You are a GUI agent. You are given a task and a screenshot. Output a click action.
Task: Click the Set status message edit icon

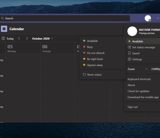[x=129, y=47]
